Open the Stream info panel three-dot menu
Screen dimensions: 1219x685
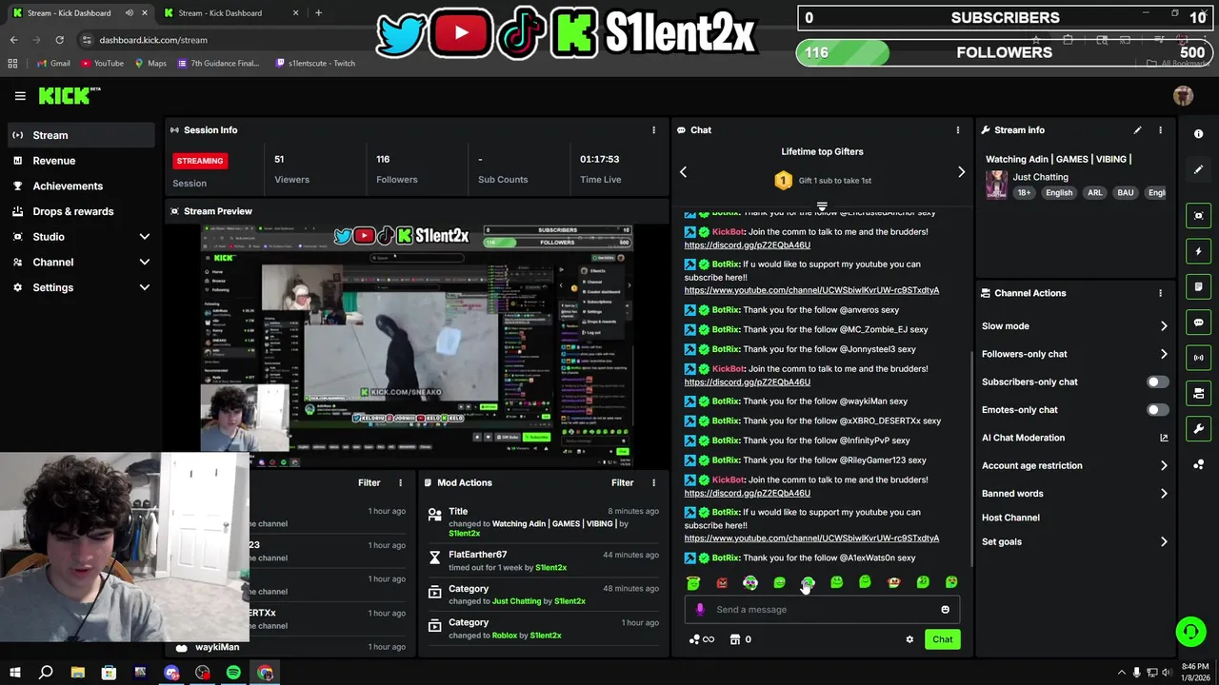(x=1160, y=130)
